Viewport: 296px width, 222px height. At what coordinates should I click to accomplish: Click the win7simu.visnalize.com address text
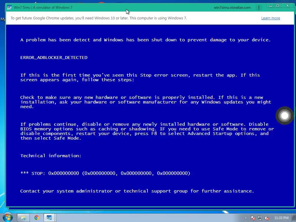pyautogui.click(x=232, y=8)
